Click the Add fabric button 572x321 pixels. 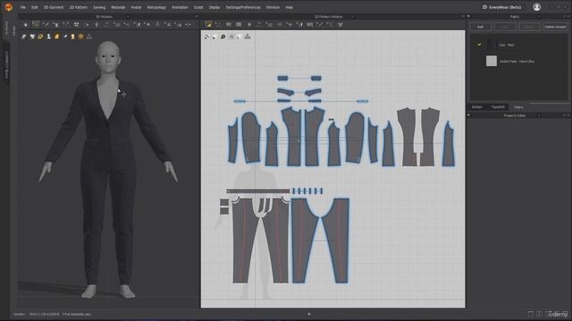481,27
